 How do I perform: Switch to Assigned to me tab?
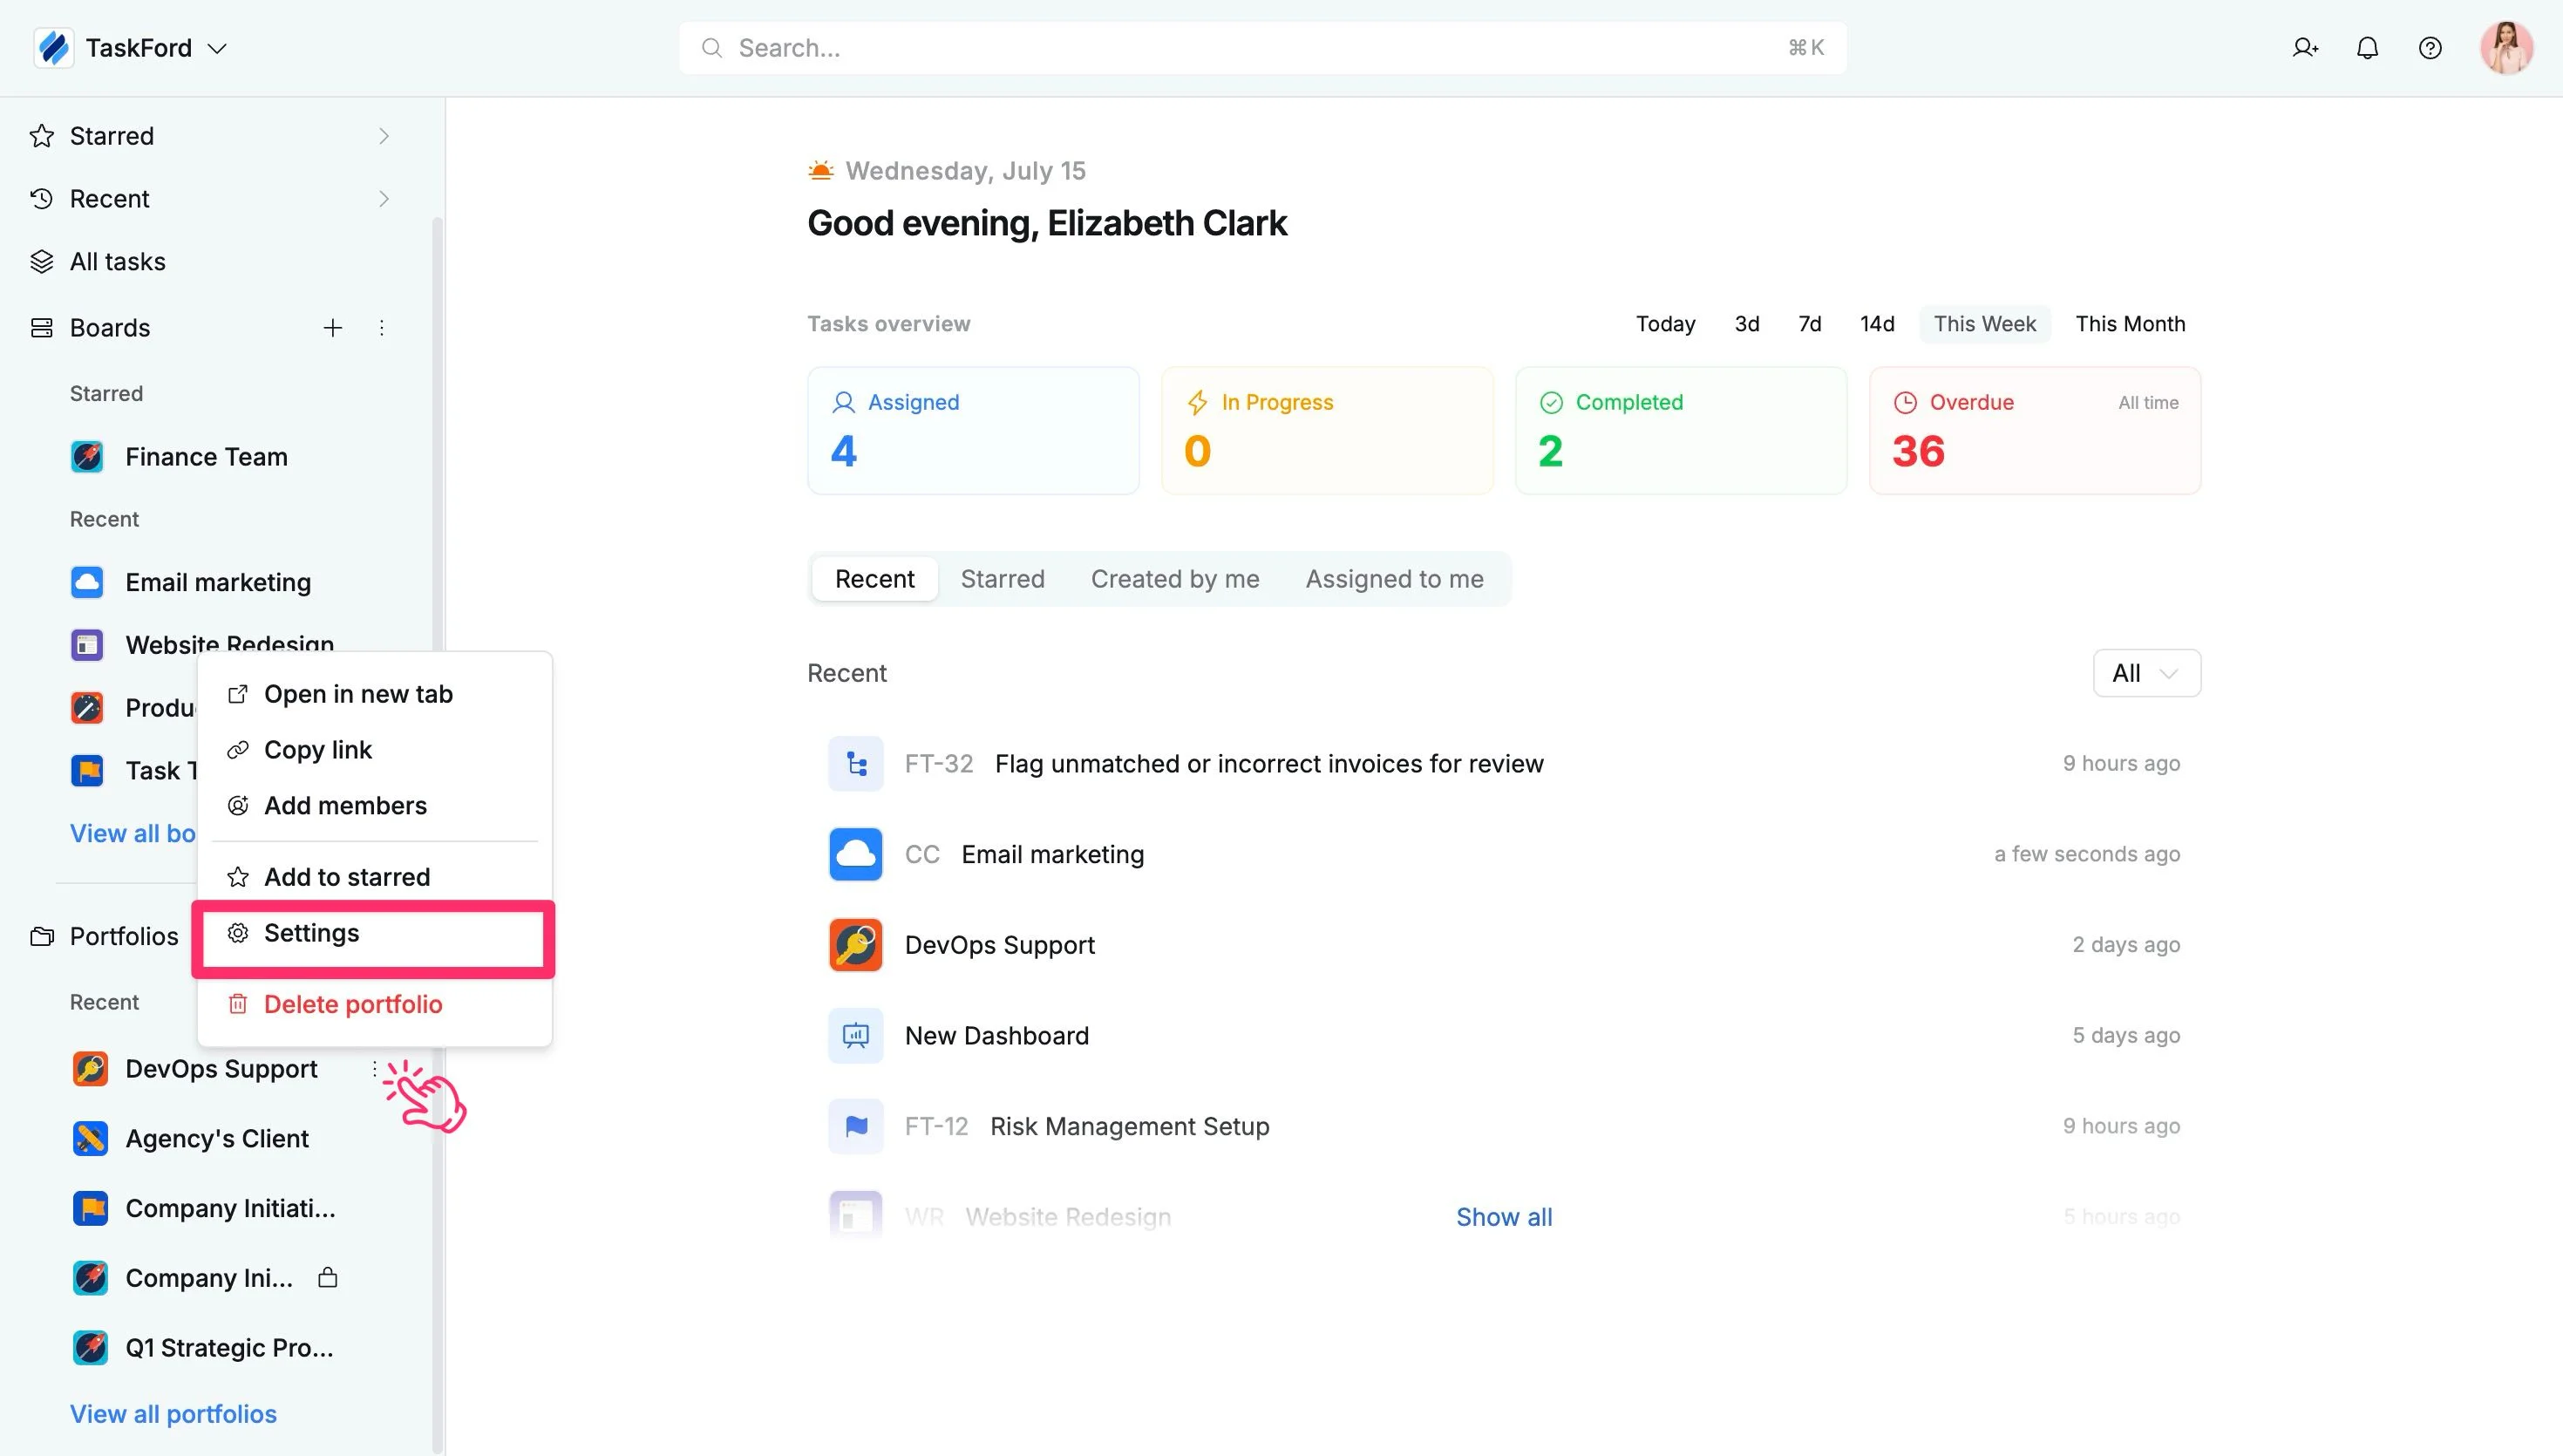click(x=1395, y=579)
